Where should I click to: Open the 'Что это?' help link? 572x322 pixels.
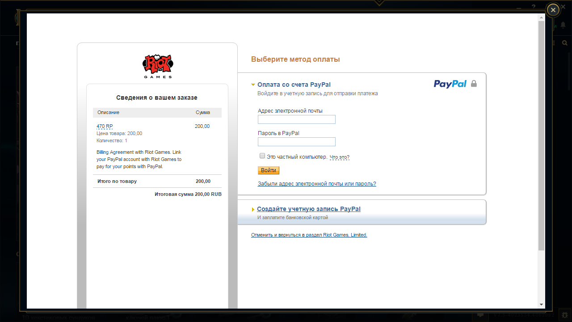340,157
